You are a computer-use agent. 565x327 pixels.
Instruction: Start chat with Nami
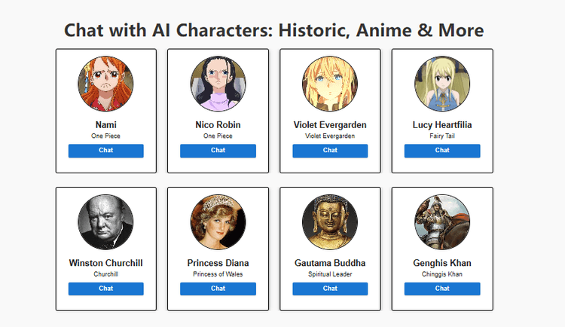click(105, 151)
